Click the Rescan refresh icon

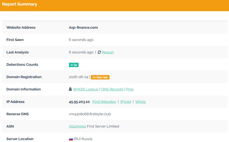click(x=99, y=52)
